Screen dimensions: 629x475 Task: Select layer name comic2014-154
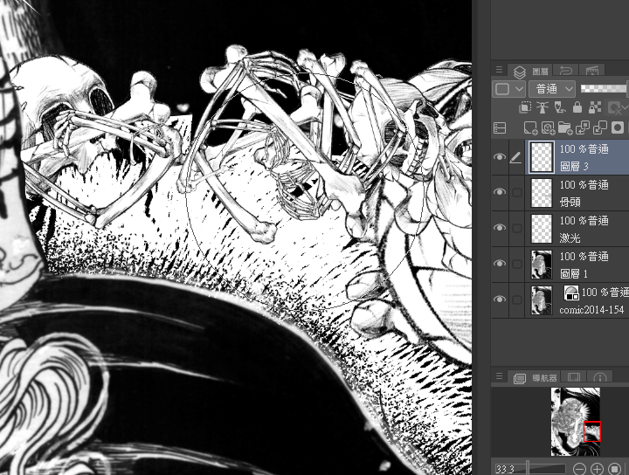coord(591,310)
